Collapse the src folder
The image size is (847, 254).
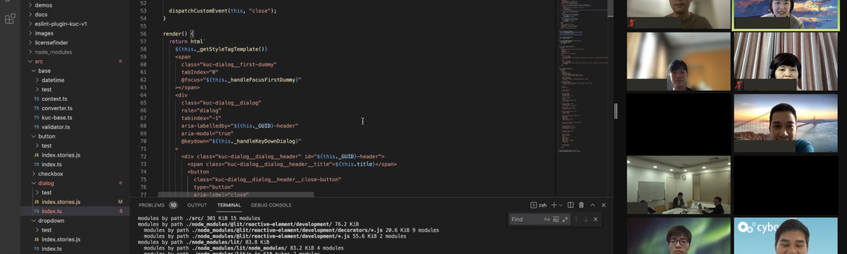[x=39, y=61]
